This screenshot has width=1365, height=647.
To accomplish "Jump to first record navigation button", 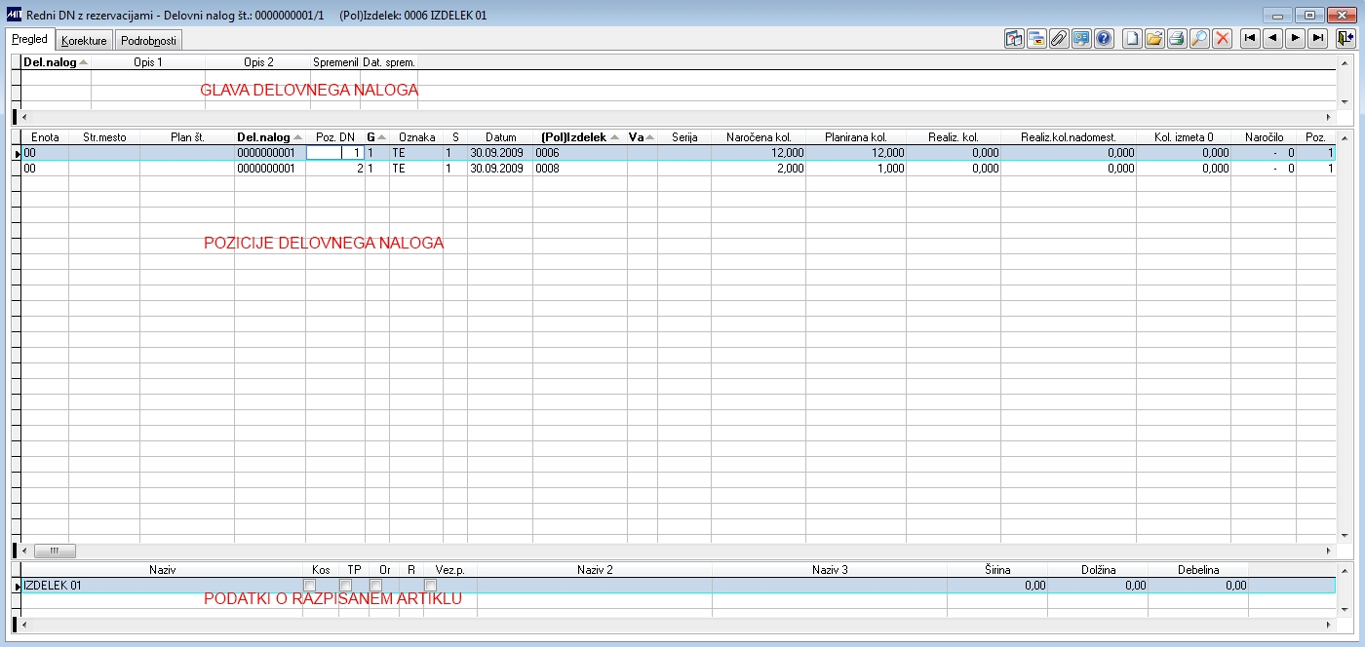I will 1250,39.
